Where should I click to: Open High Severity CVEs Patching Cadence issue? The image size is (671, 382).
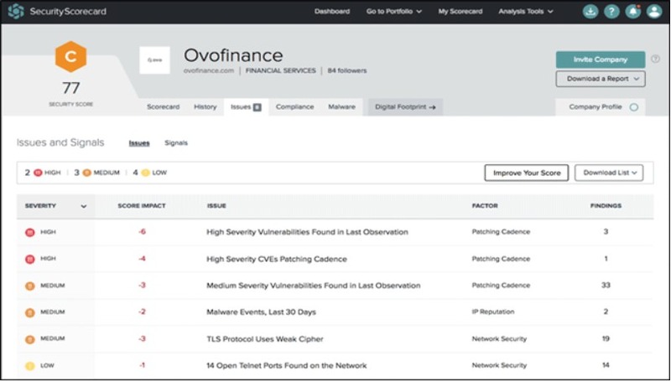coord(277,259)
